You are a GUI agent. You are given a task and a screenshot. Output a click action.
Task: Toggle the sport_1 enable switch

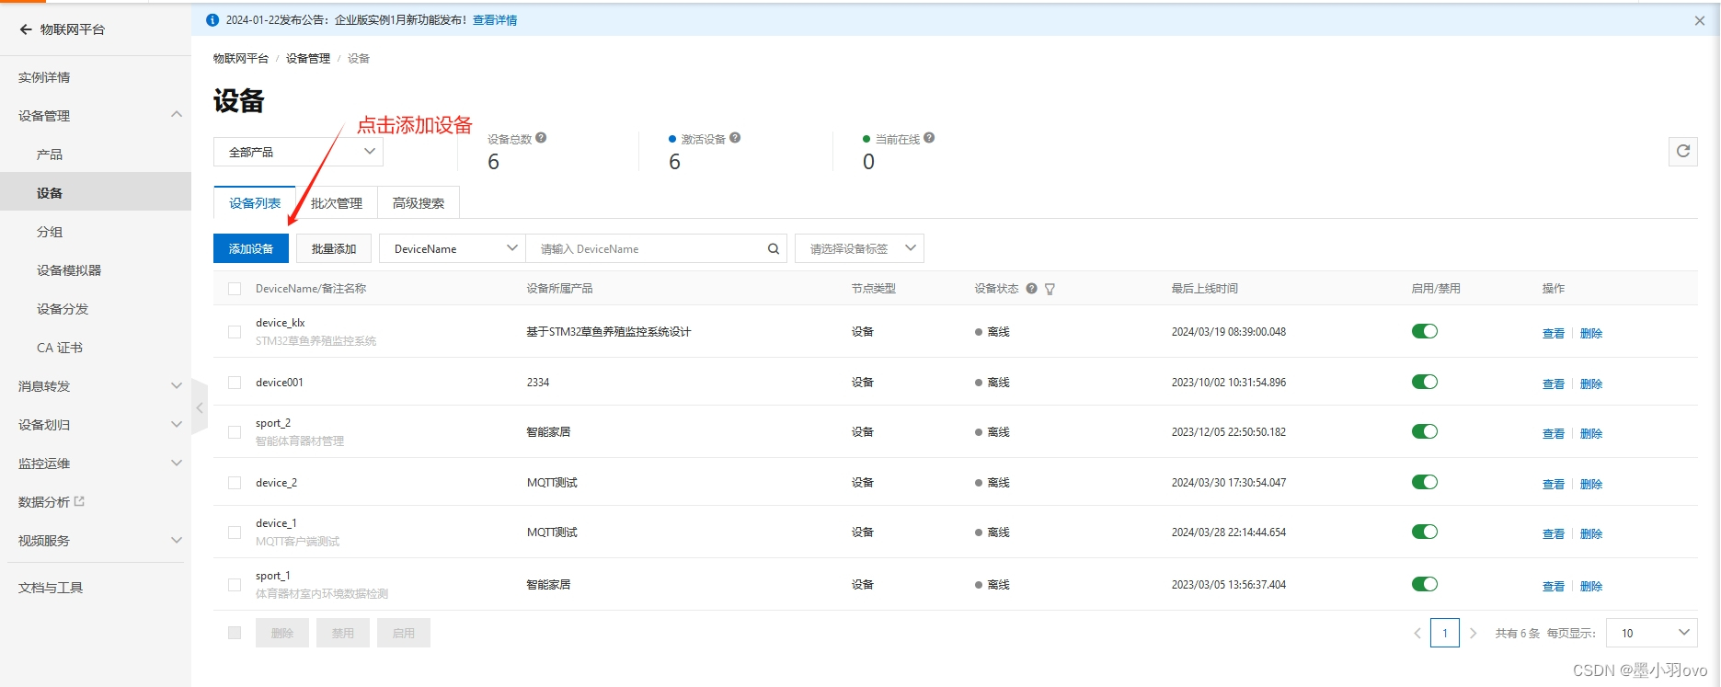pyautogui.click(x=1425, y=584)
